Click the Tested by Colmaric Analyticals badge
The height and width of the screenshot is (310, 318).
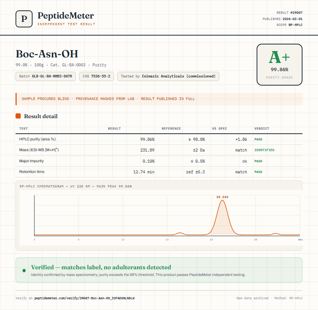coord(168,76)
